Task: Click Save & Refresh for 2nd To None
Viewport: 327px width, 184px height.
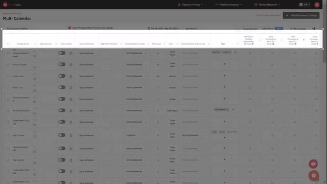Action: 86,135
